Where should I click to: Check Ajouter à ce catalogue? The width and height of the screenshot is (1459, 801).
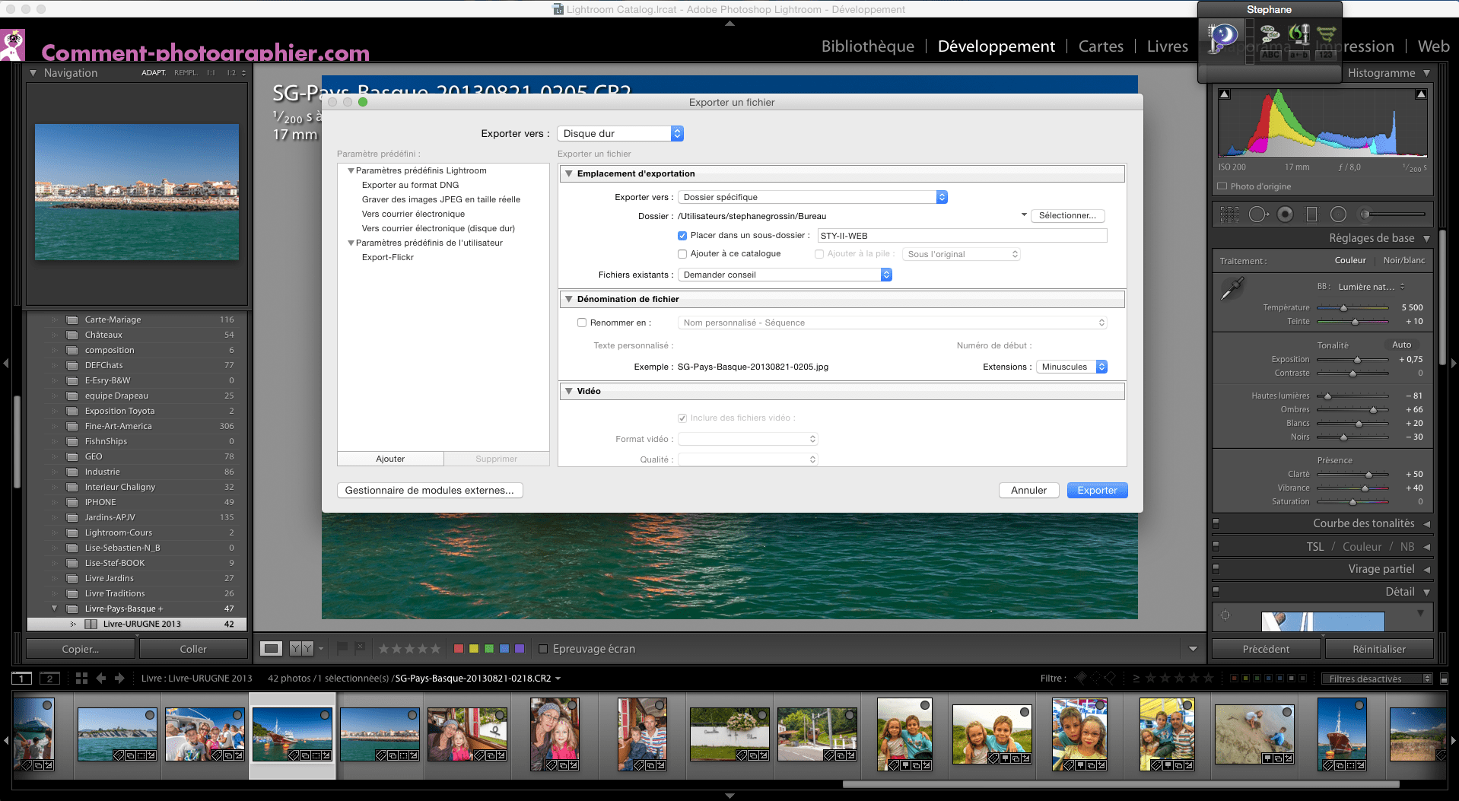coord(682,254)
